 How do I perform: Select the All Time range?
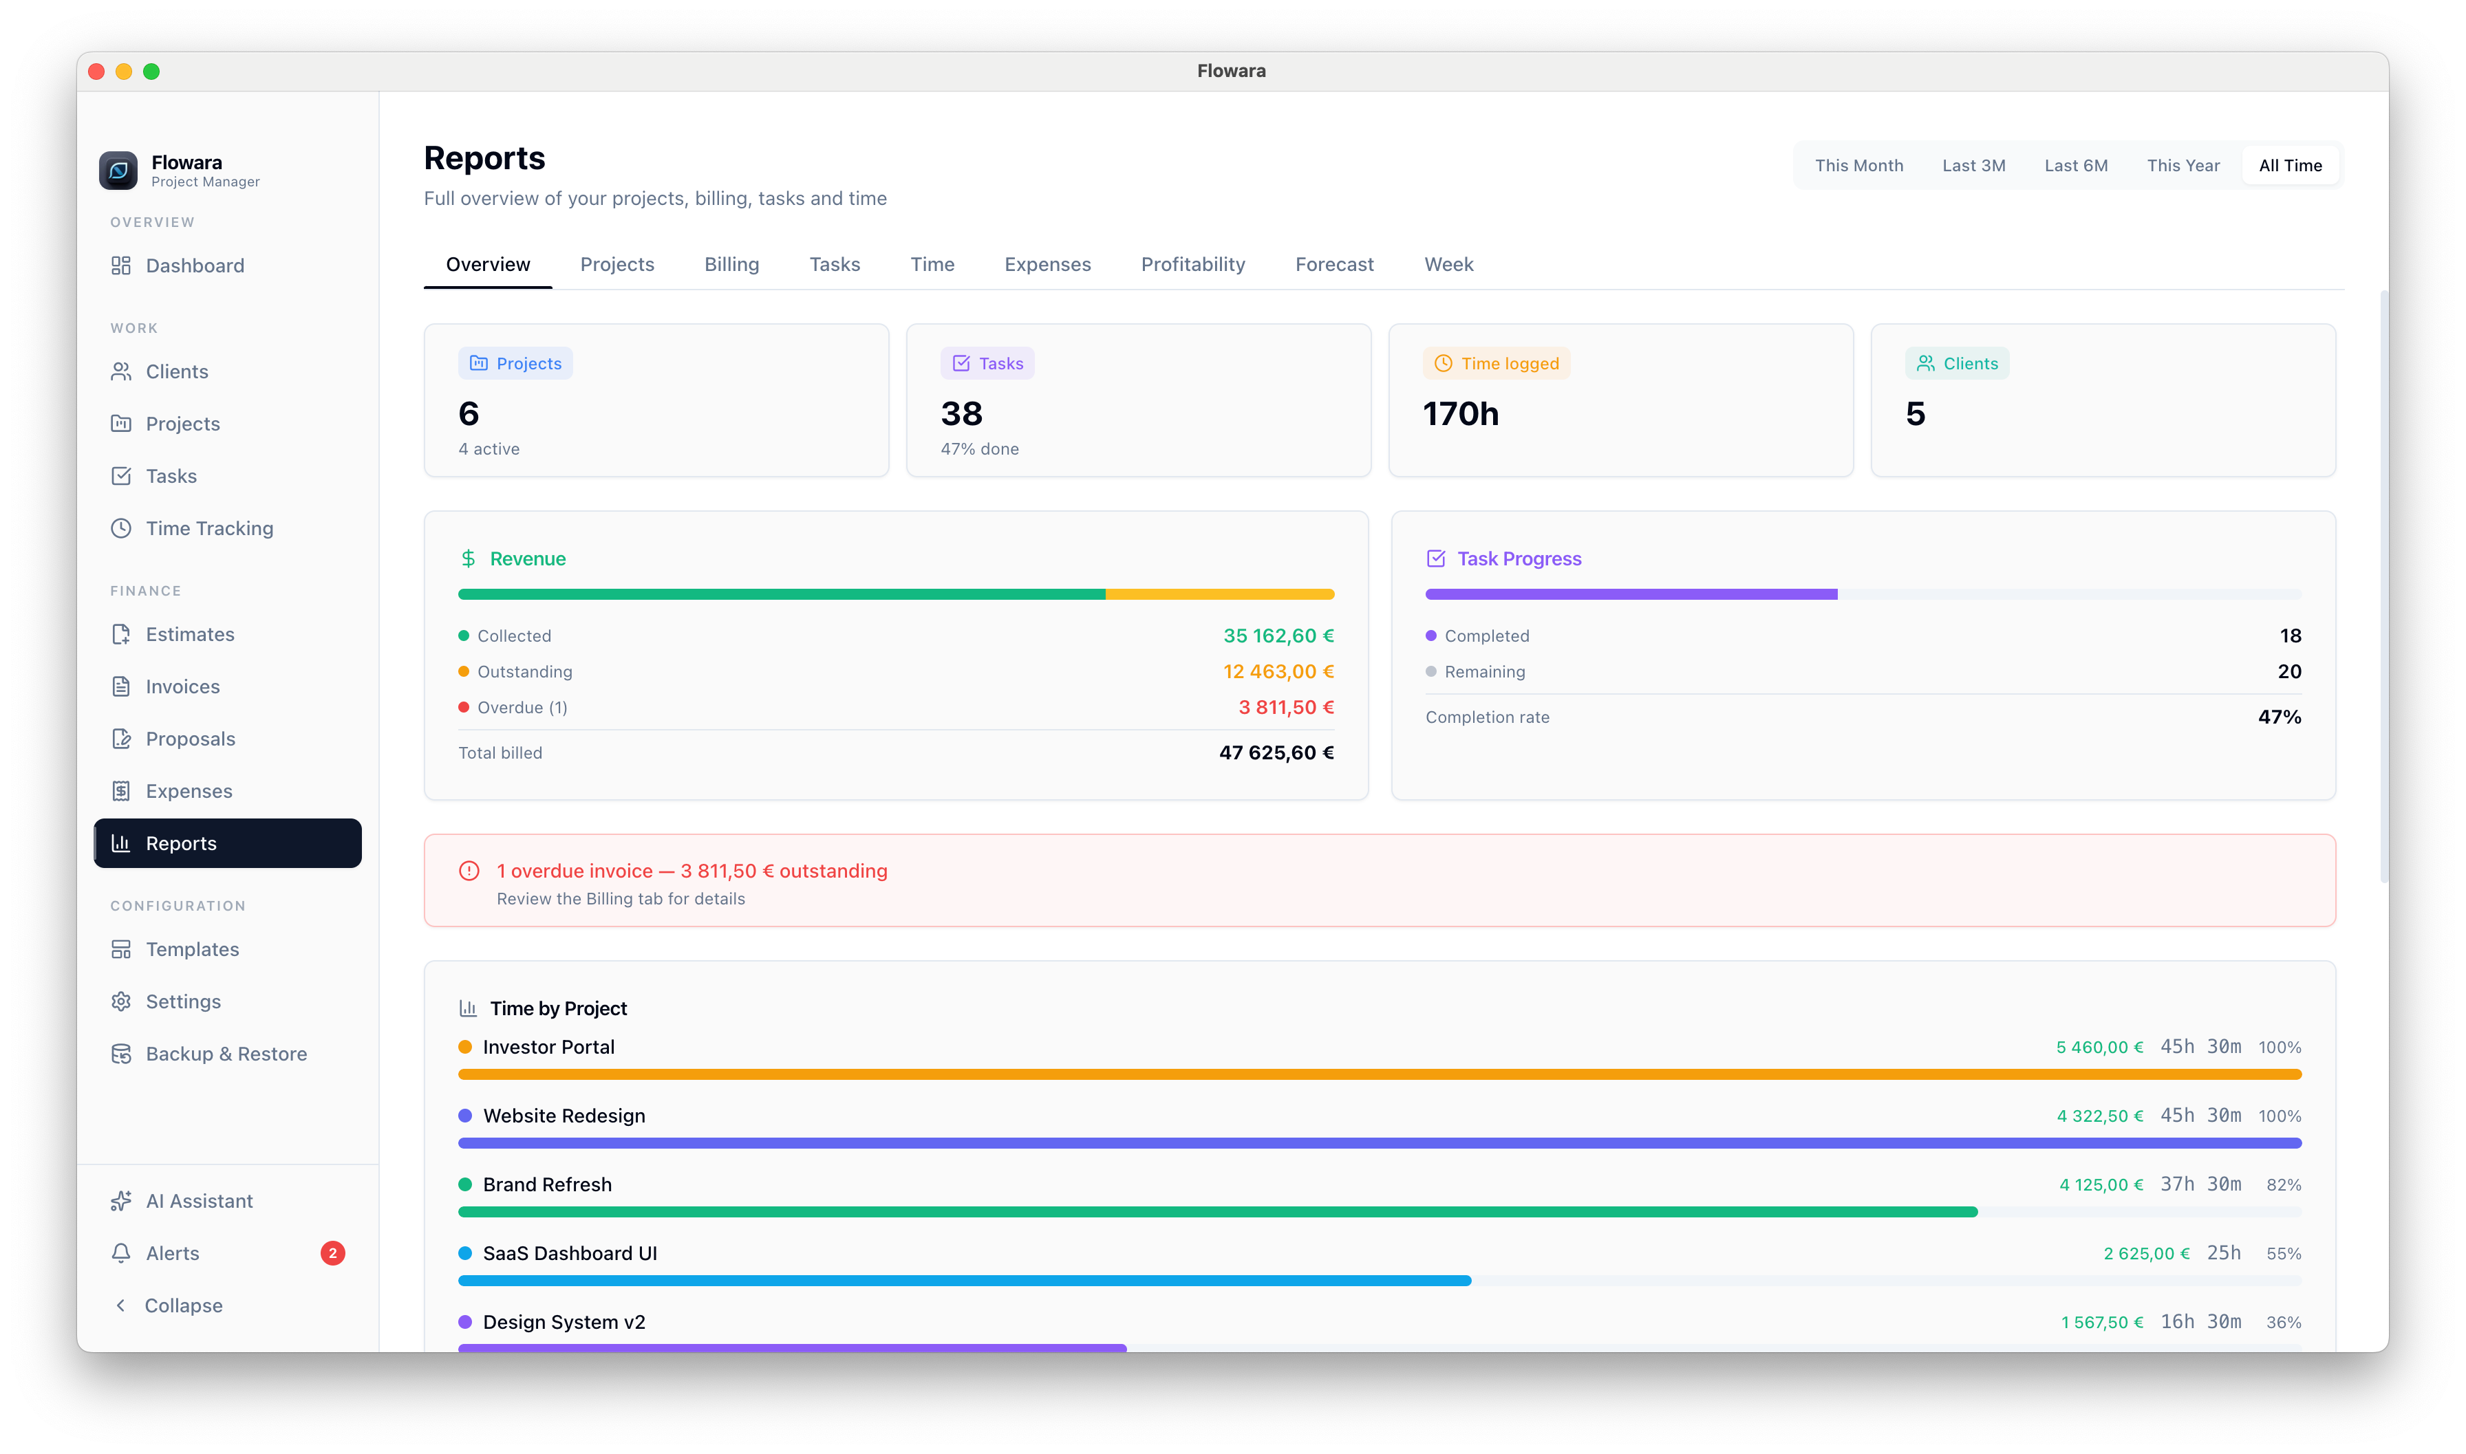click(x=2291, y=166)
